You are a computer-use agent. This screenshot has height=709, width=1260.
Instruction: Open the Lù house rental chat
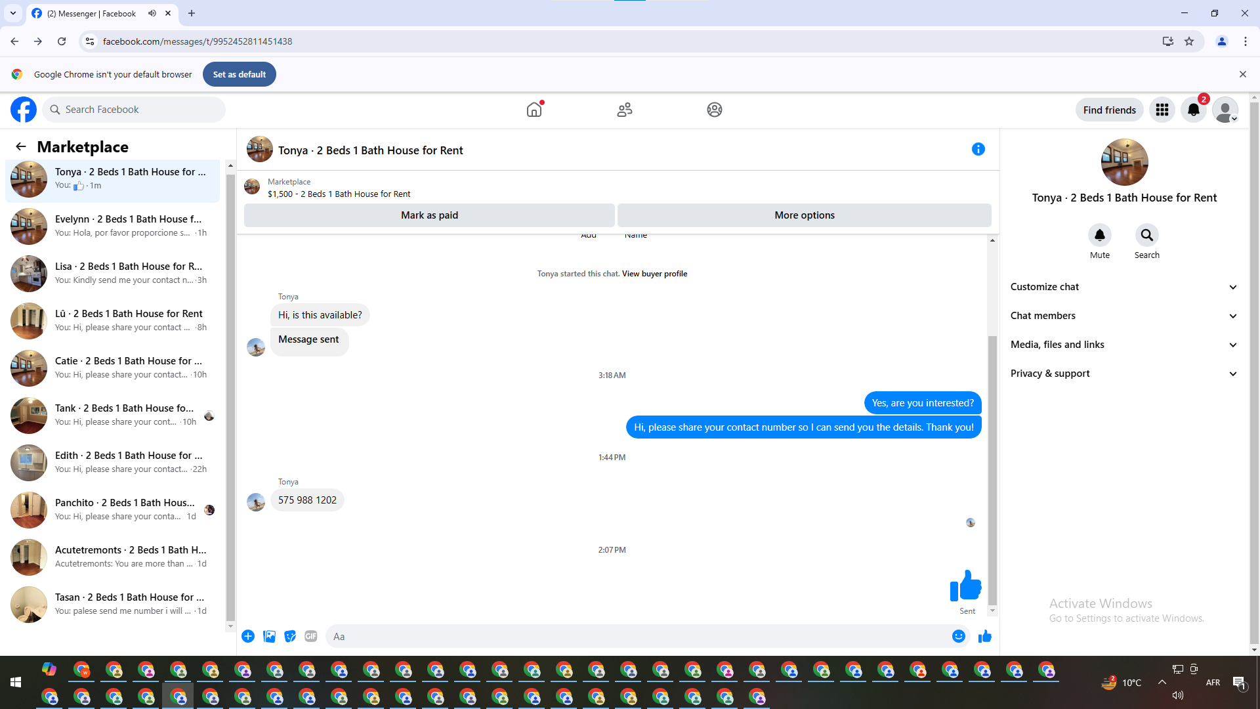(x=113, y=320)
